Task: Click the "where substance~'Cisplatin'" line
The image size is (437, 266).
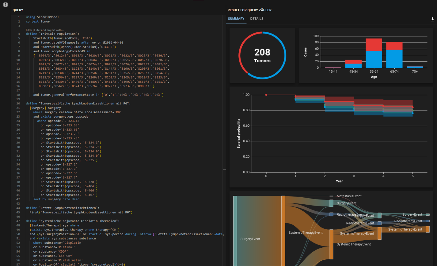Action: coord(58,243)
